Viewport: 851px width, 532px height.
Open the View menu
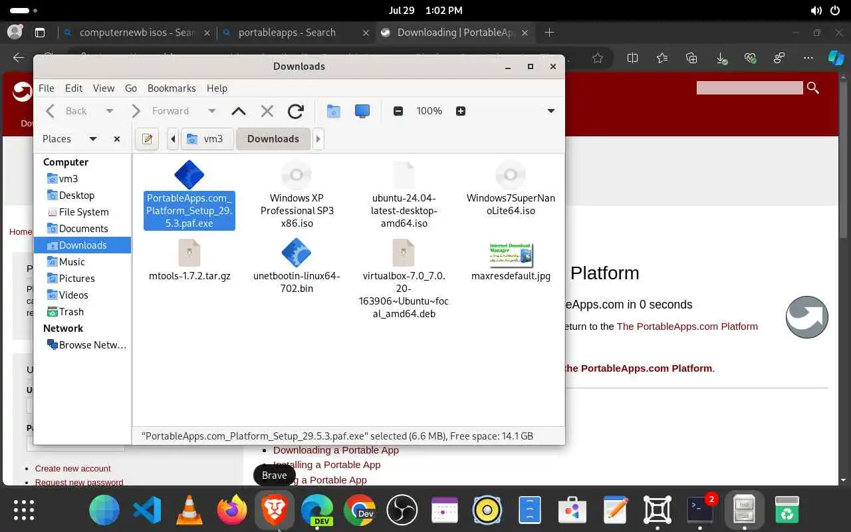[x=104, y=88]
